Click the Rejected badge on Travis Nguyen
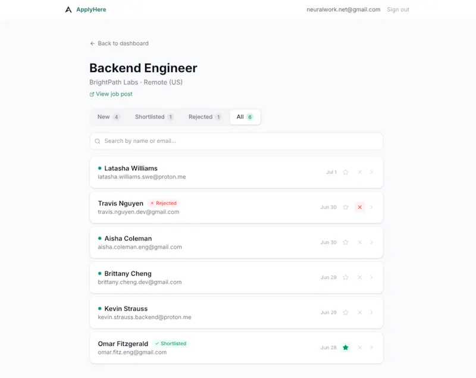This screenshot has height=378, width=476. click(x=164, y=204)
